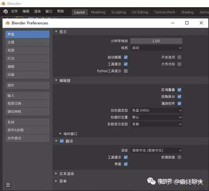The height and width of the screenshot is (191, 209).
Task: Select the 系统 preferences section
Action: coord(27,122)
